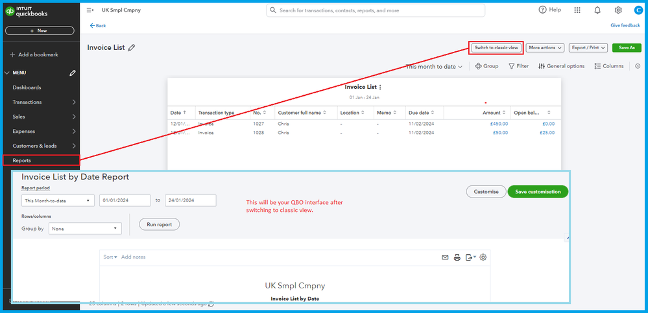Sort the Amount column
Viewport: 648px width, 313px height.
tap(504, 113)
